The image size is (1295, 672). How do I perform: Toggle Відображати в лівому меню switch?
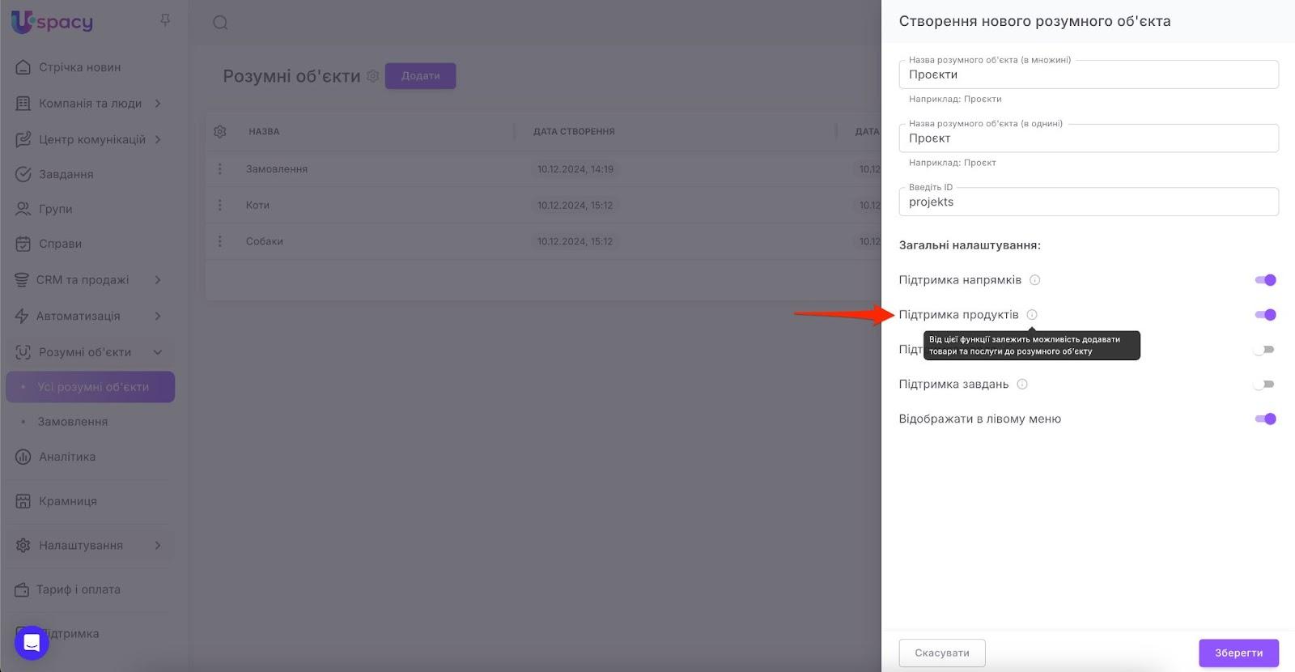click(x=1265, y=419)
